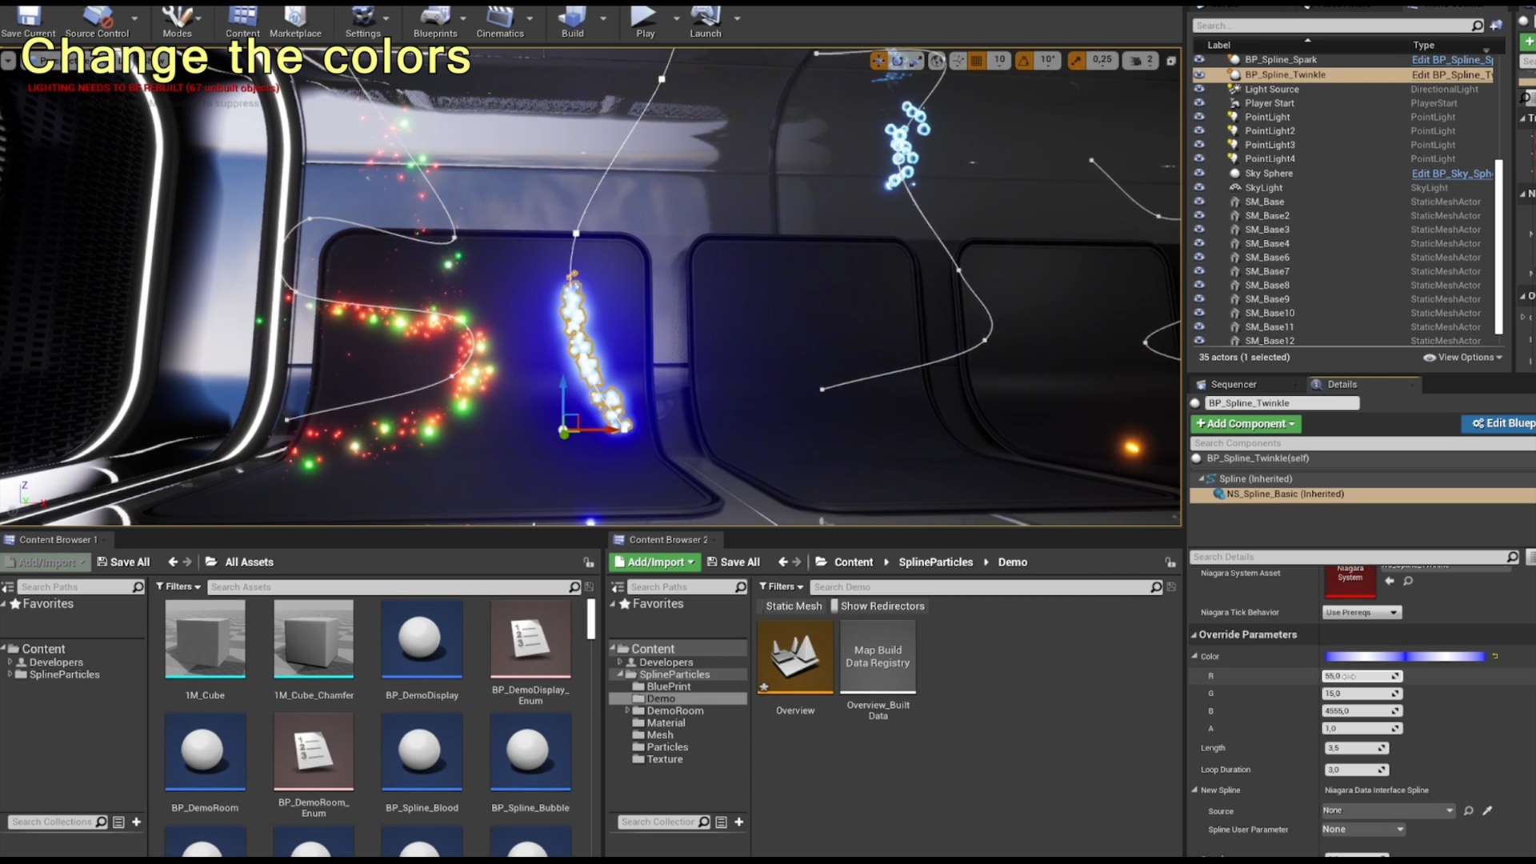Hide the SkyLight actor eye icon
The height and width of the screenshot is (864, 1536).
[1198, 187]
